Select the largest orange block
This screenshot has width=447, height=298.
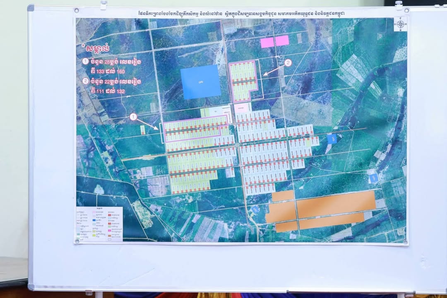(336, 204)
